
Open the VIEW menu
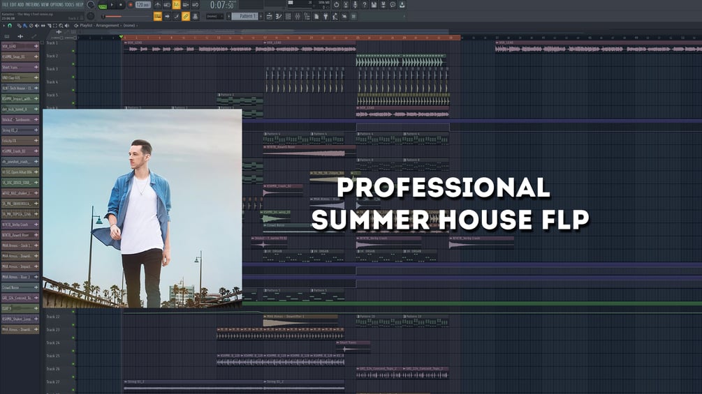tap(45, 4)
